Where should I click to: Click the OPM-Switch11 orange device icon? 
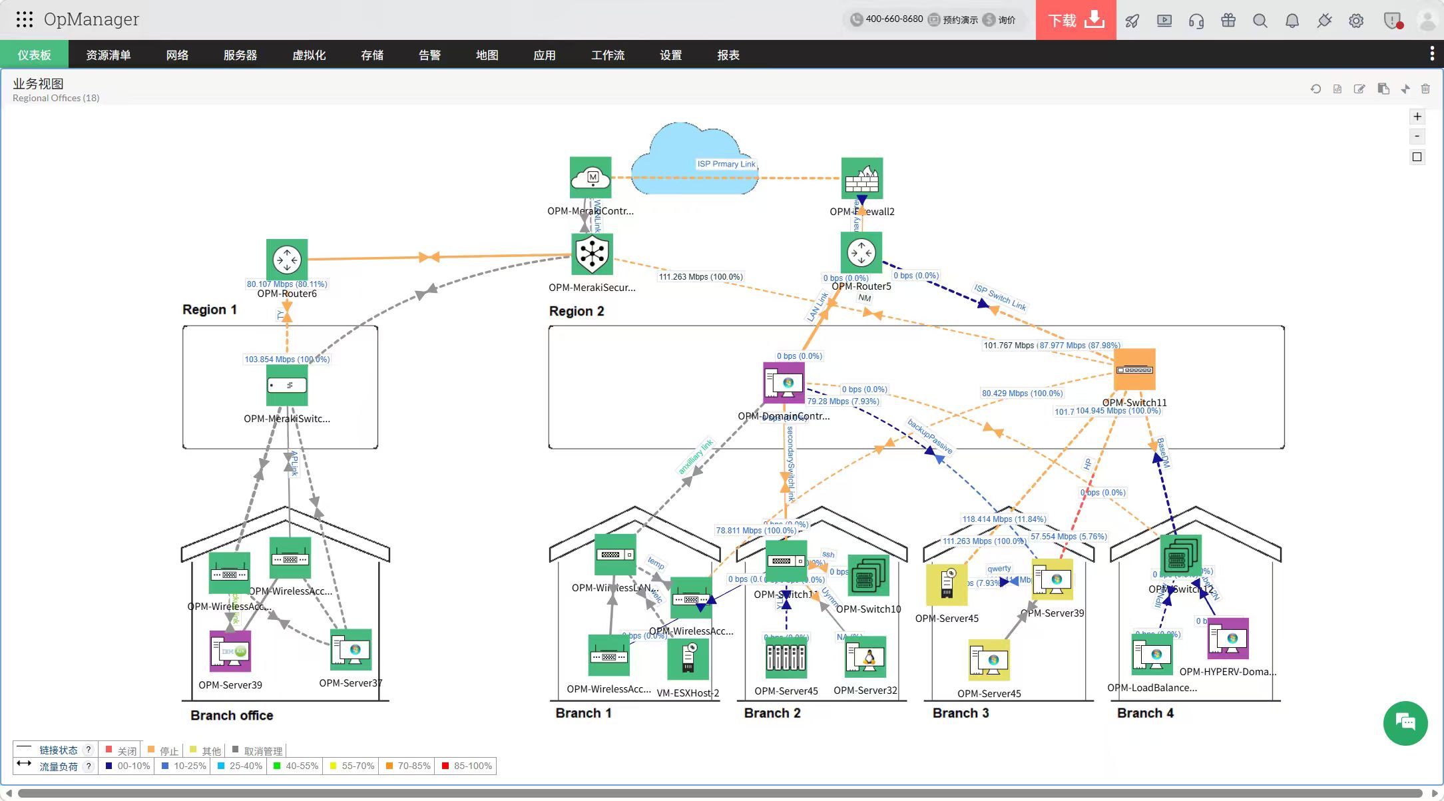pyautogui.click(x=1134, y=370)
